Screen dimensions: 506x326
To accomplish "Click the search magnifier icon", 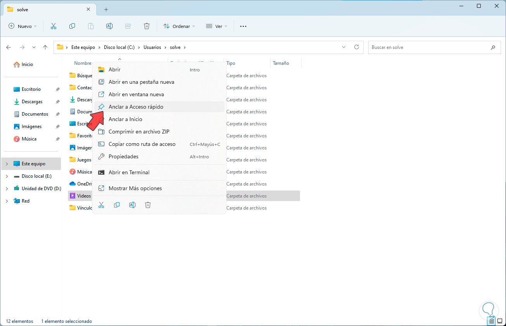I will (493, 47).
